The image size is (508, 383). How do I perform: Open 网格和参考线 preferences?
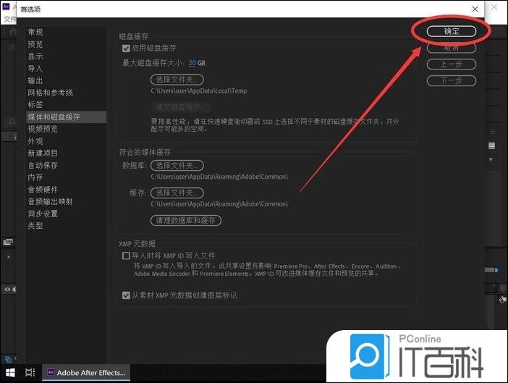(50, 93)
